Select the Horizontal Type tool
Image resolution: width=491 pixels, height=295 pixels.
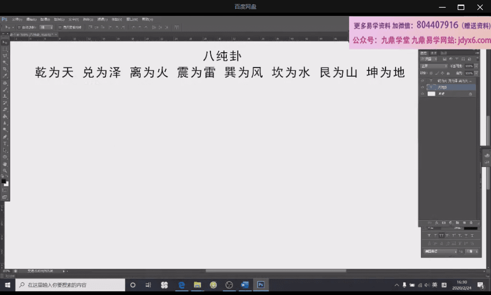pyautogui.click(x=5, y=143)
